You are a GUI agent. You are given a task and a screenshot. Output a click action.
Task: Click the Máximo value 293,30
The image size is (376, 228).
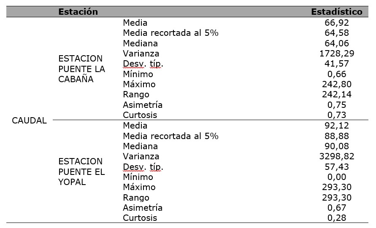pos(337,187)
